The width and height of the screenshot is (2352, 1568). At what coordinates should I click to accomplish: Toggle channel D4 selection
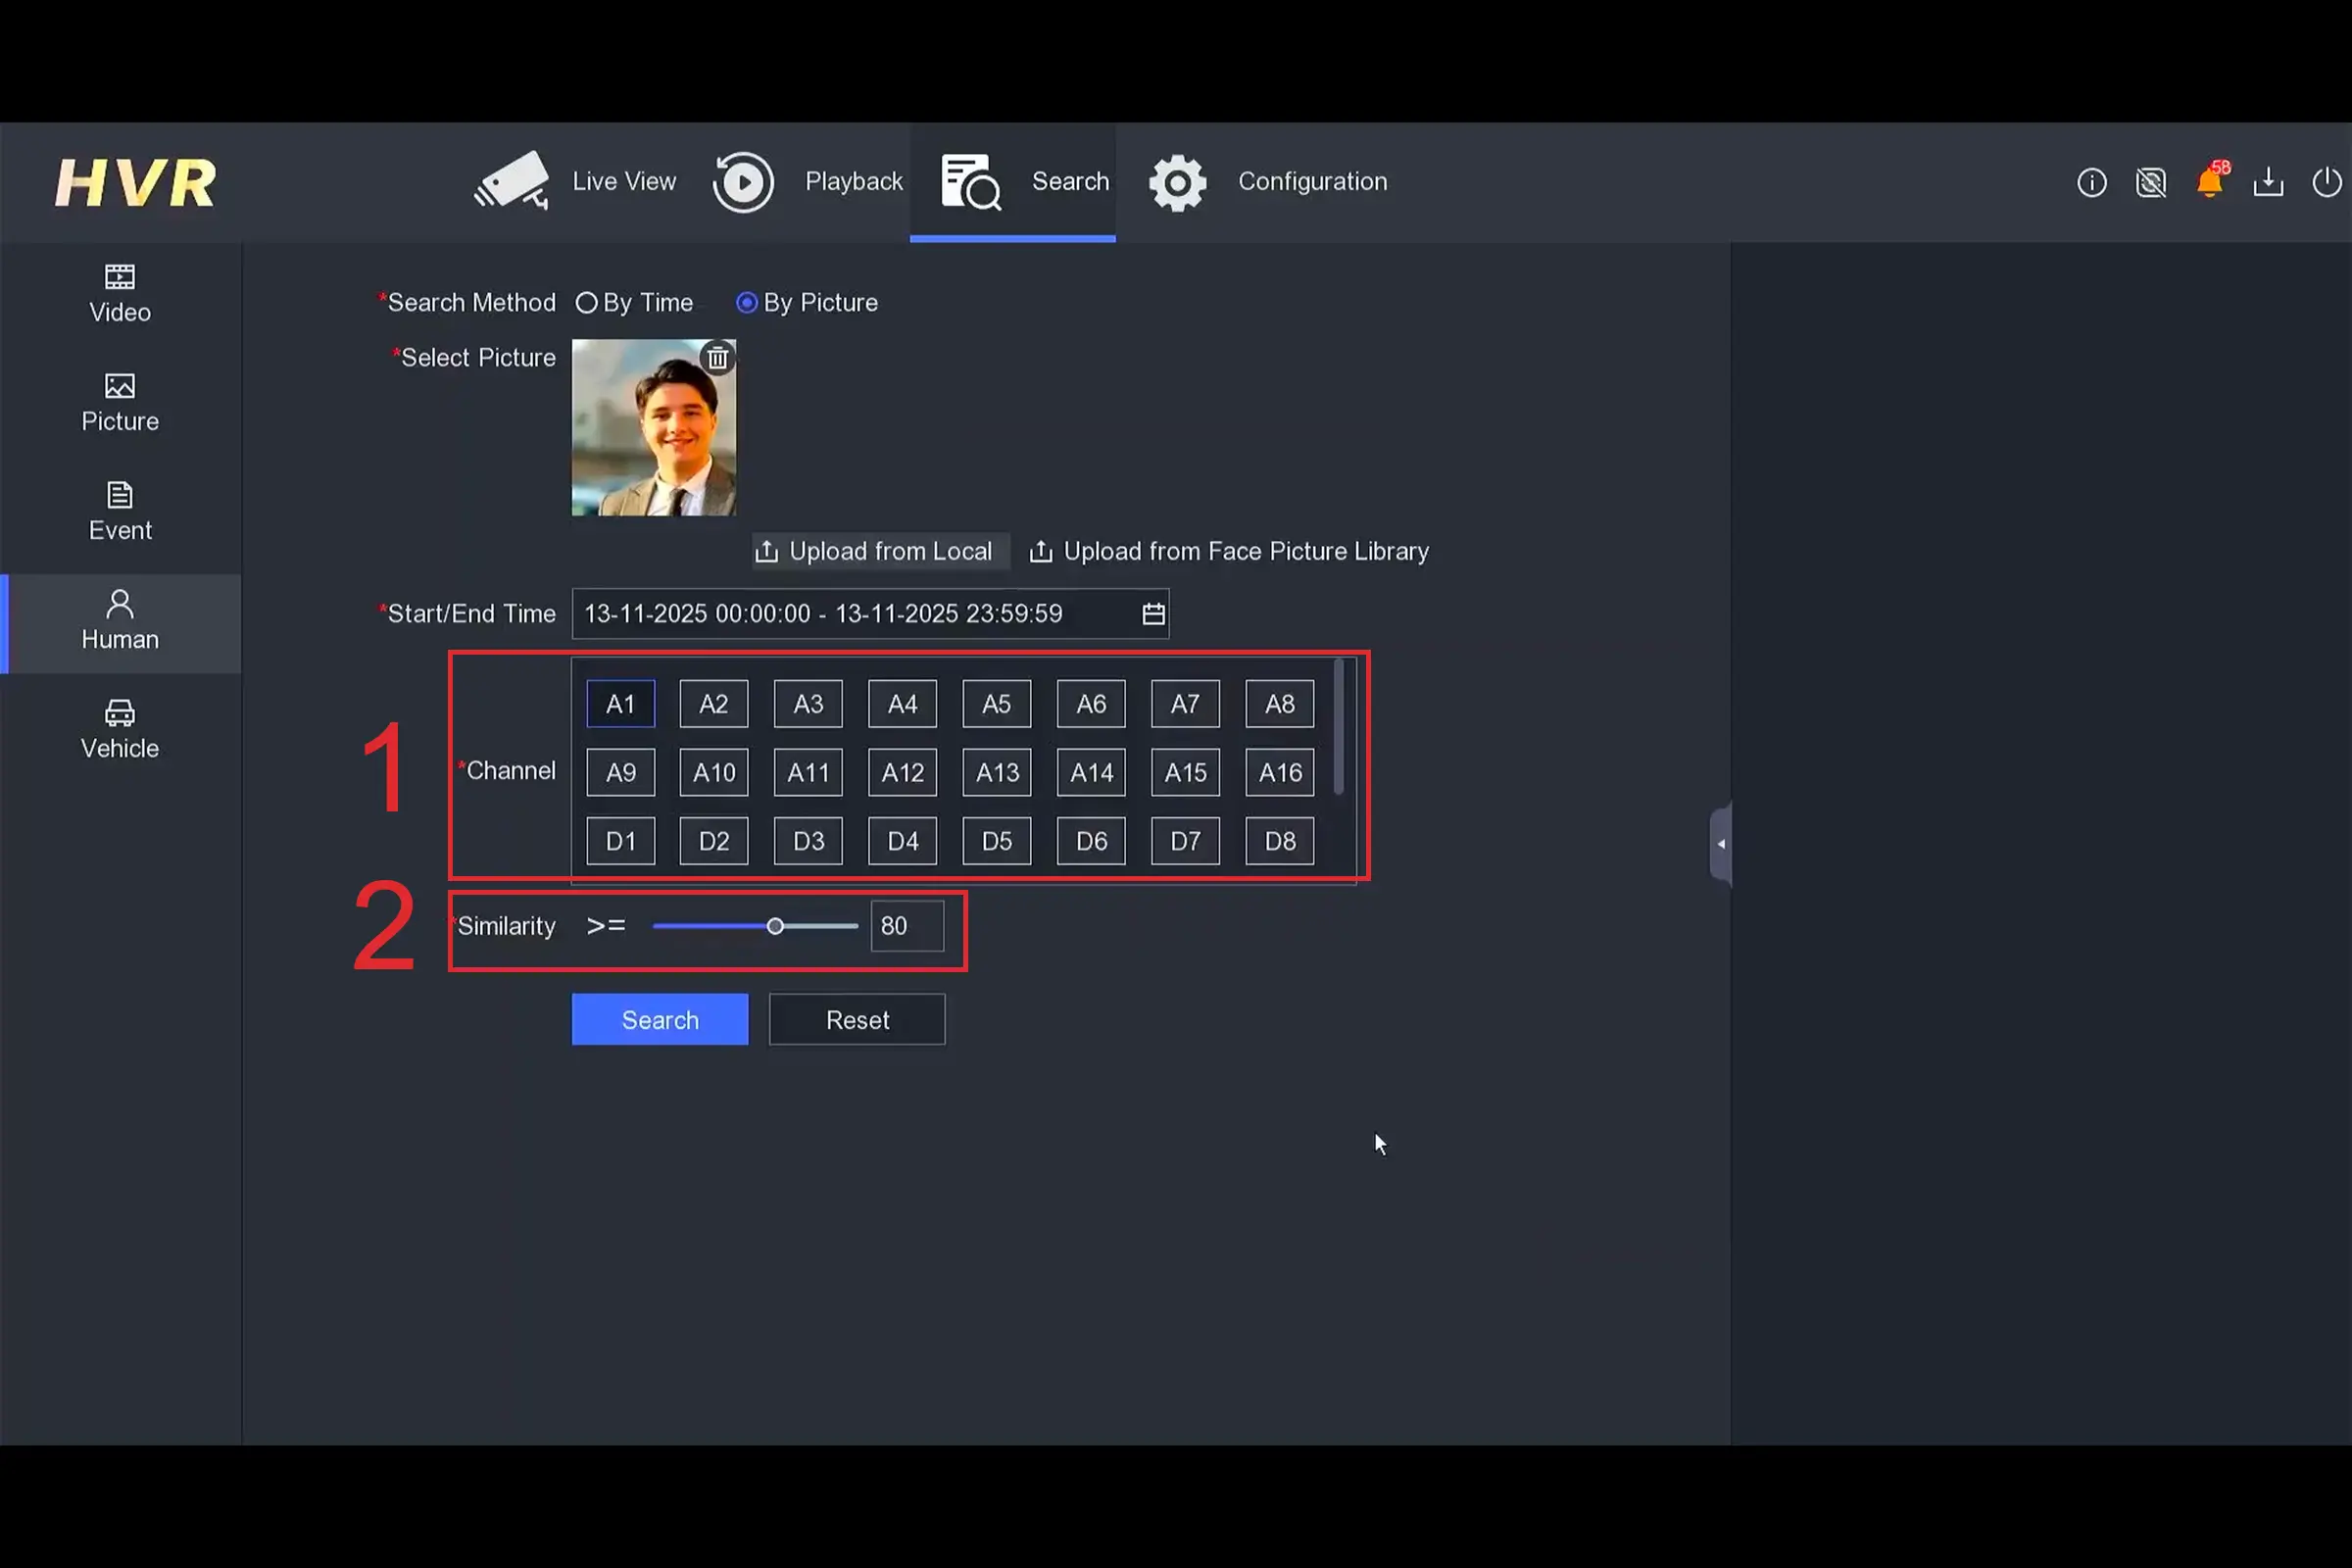click(902, 841)
